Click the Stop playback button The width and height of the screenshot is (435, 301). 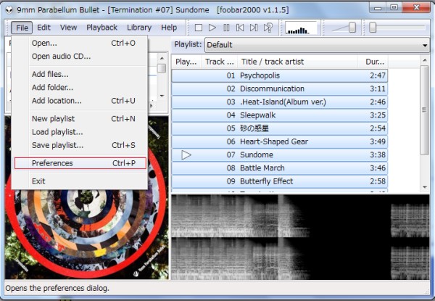[199, 28]
